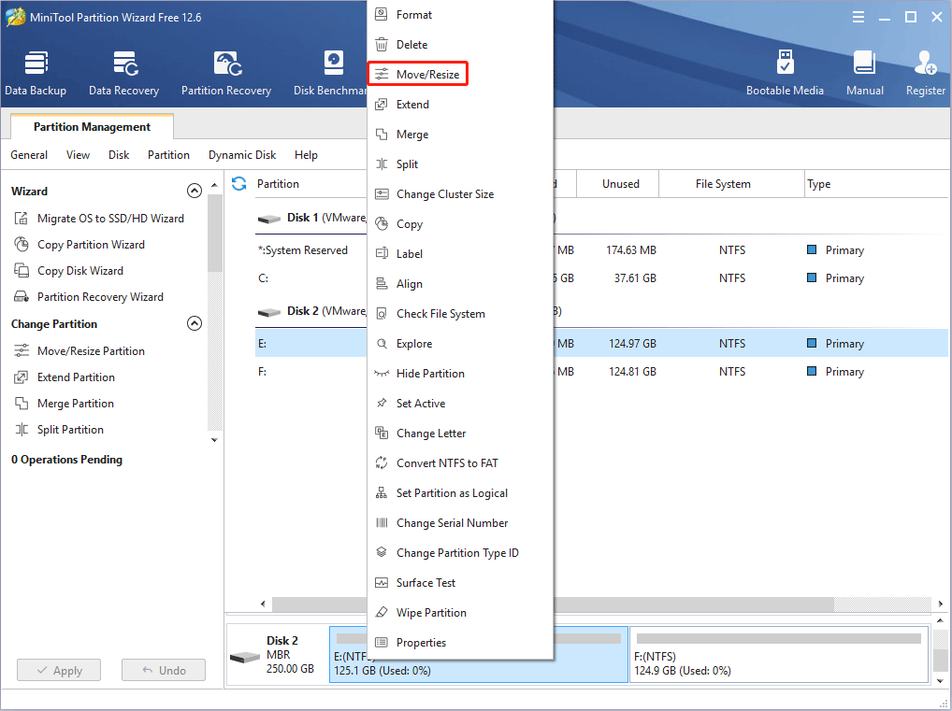
Task: Select Explore in the context menu
Action: 460,344
